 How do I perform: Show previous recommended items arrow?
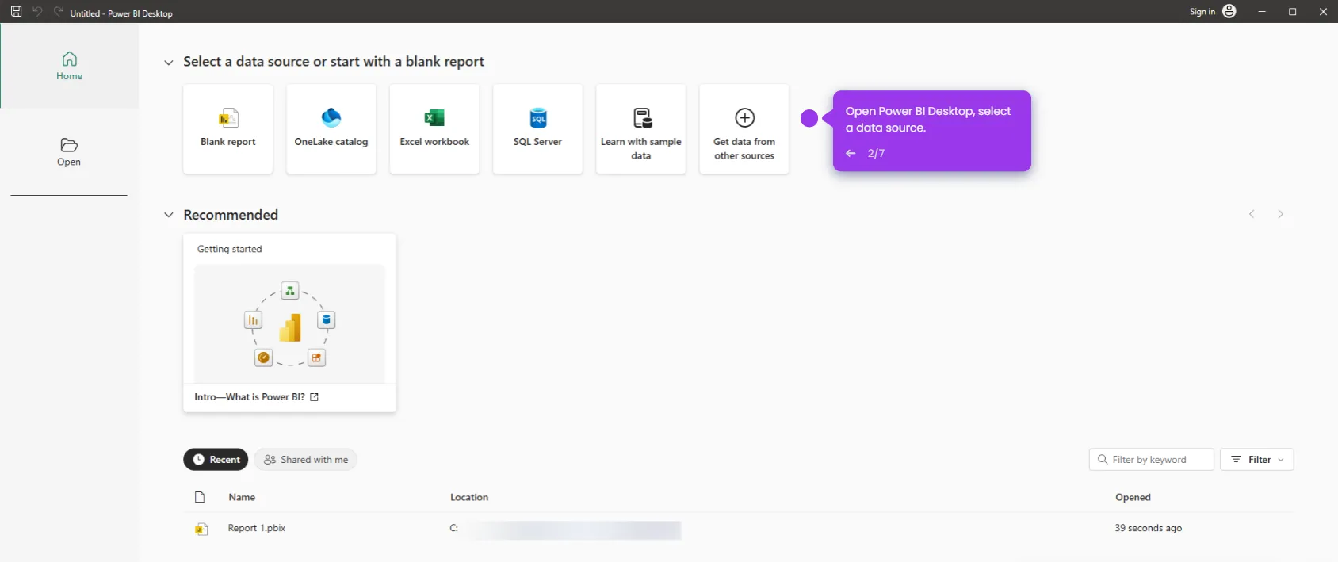click(x=1252, y=214)
